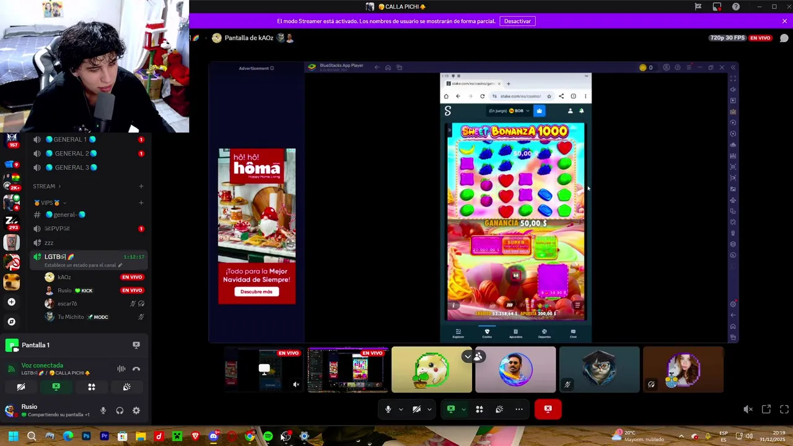Image resolution: width=793 pixels, height=446 pixels.
Task: Toggle microphone in call control bar
Action: point(388,409)
